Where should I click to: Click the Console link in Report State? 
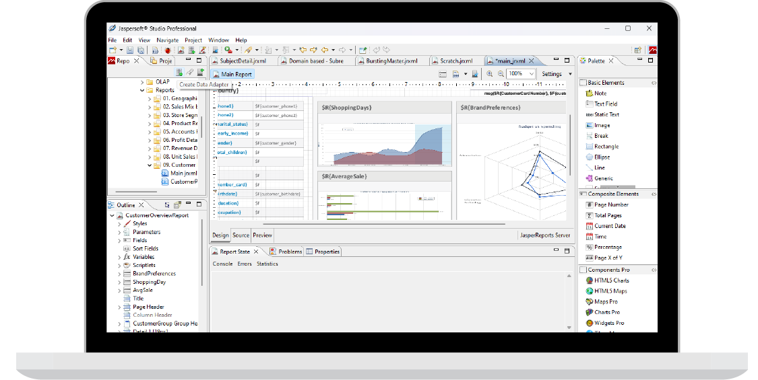tap(223, 264)
